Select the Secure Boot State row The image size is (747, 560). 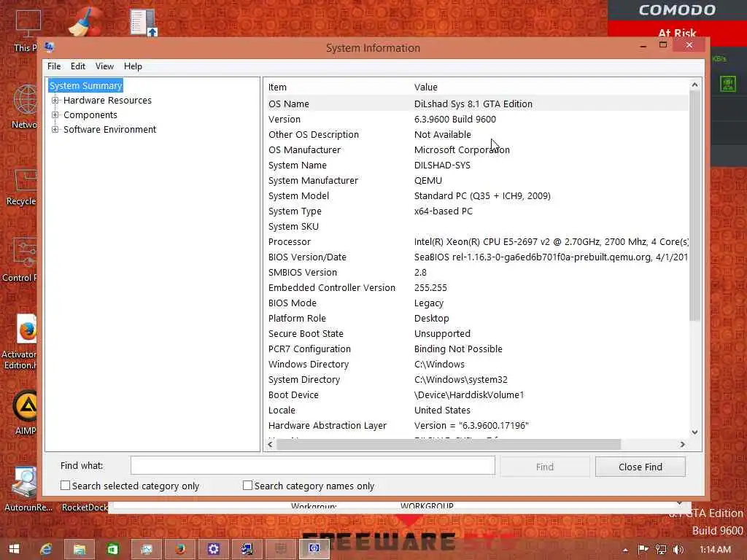[476, 334]
